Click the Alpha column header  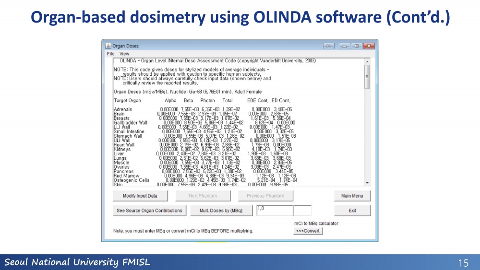pyautogui.click(x=170, y=100)
